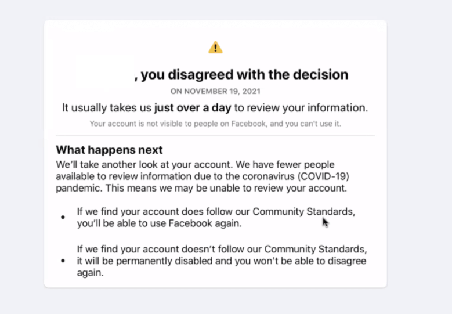Click "you won't be able to disagree" text

(301, 261)
